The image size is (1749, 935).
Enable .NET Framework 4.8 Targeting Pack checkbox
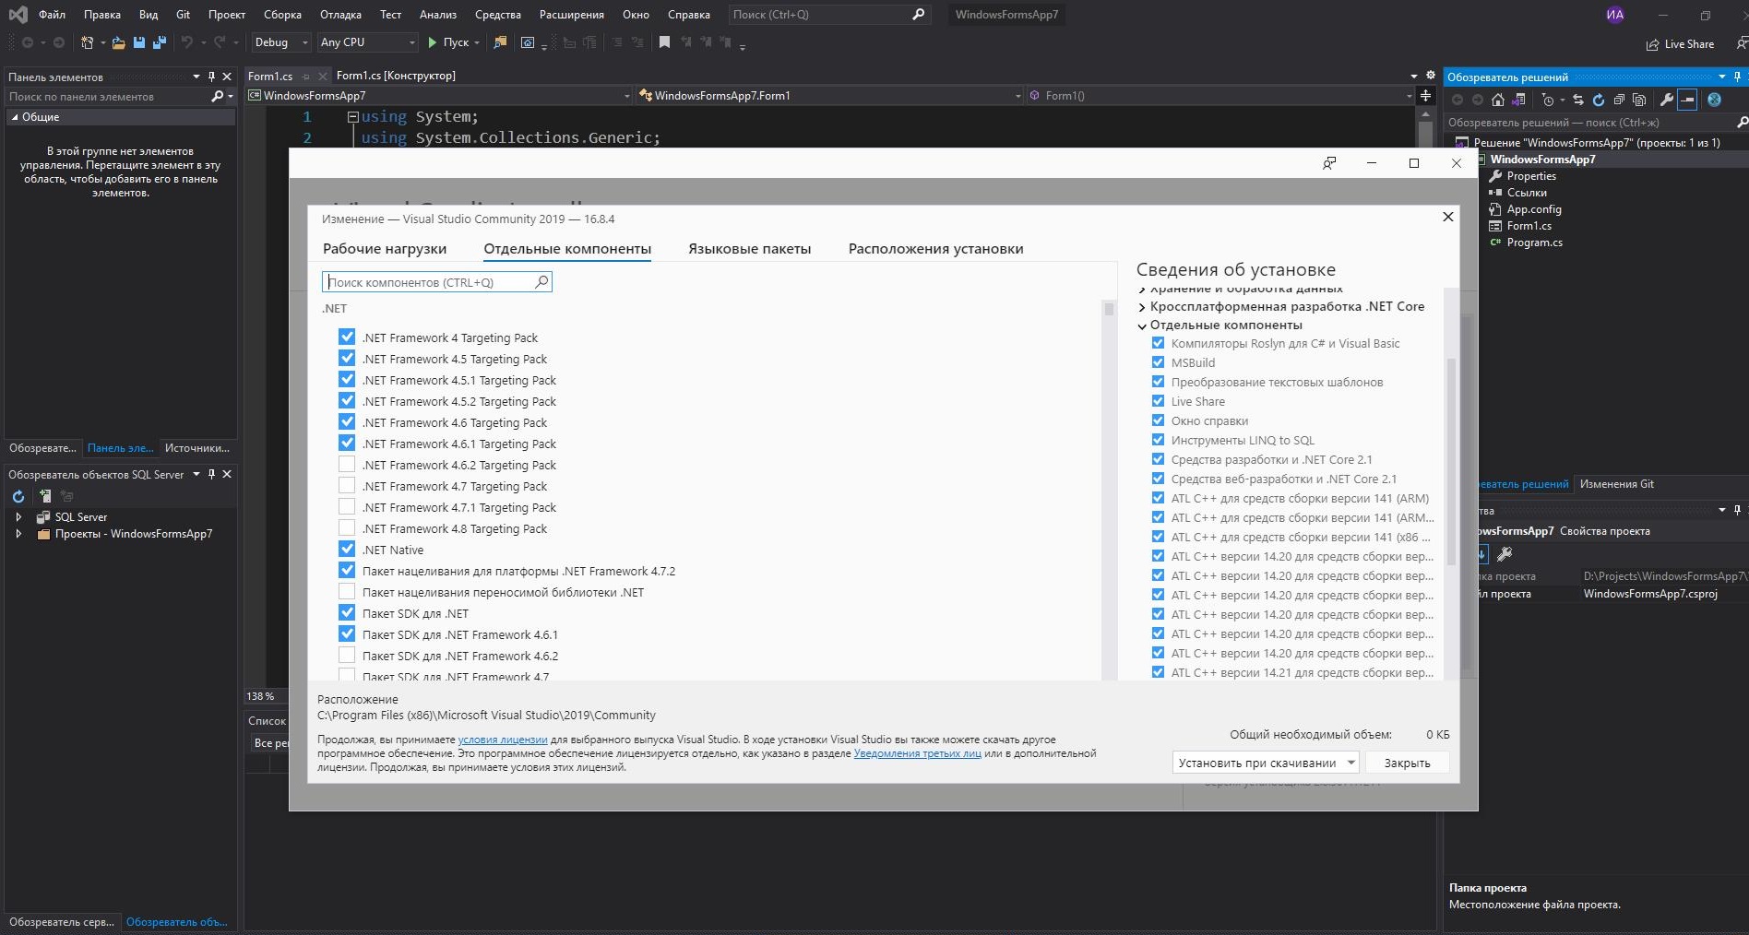pos(347,528)
